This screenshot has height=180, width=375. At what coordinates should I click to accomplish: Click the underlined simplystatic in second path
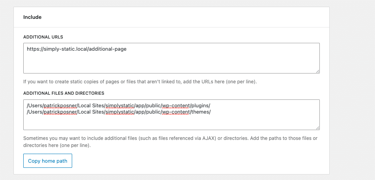click(x=119, y=112)
